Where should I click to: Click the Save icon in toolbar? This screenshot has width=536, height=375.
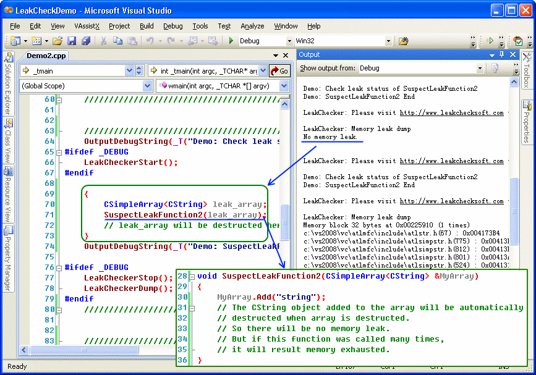click(72, 41)
